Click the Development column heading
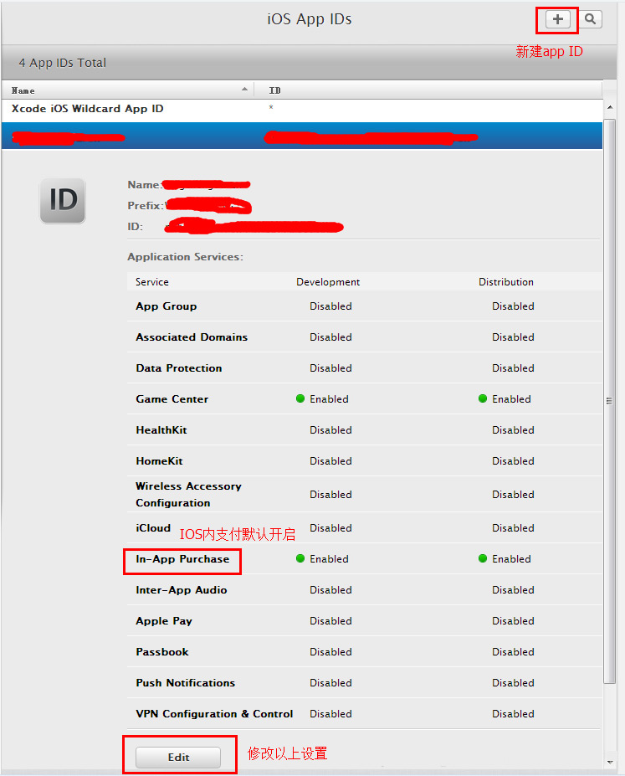The width and height of the screenshot is (625, 776). [x=328, y=282]
